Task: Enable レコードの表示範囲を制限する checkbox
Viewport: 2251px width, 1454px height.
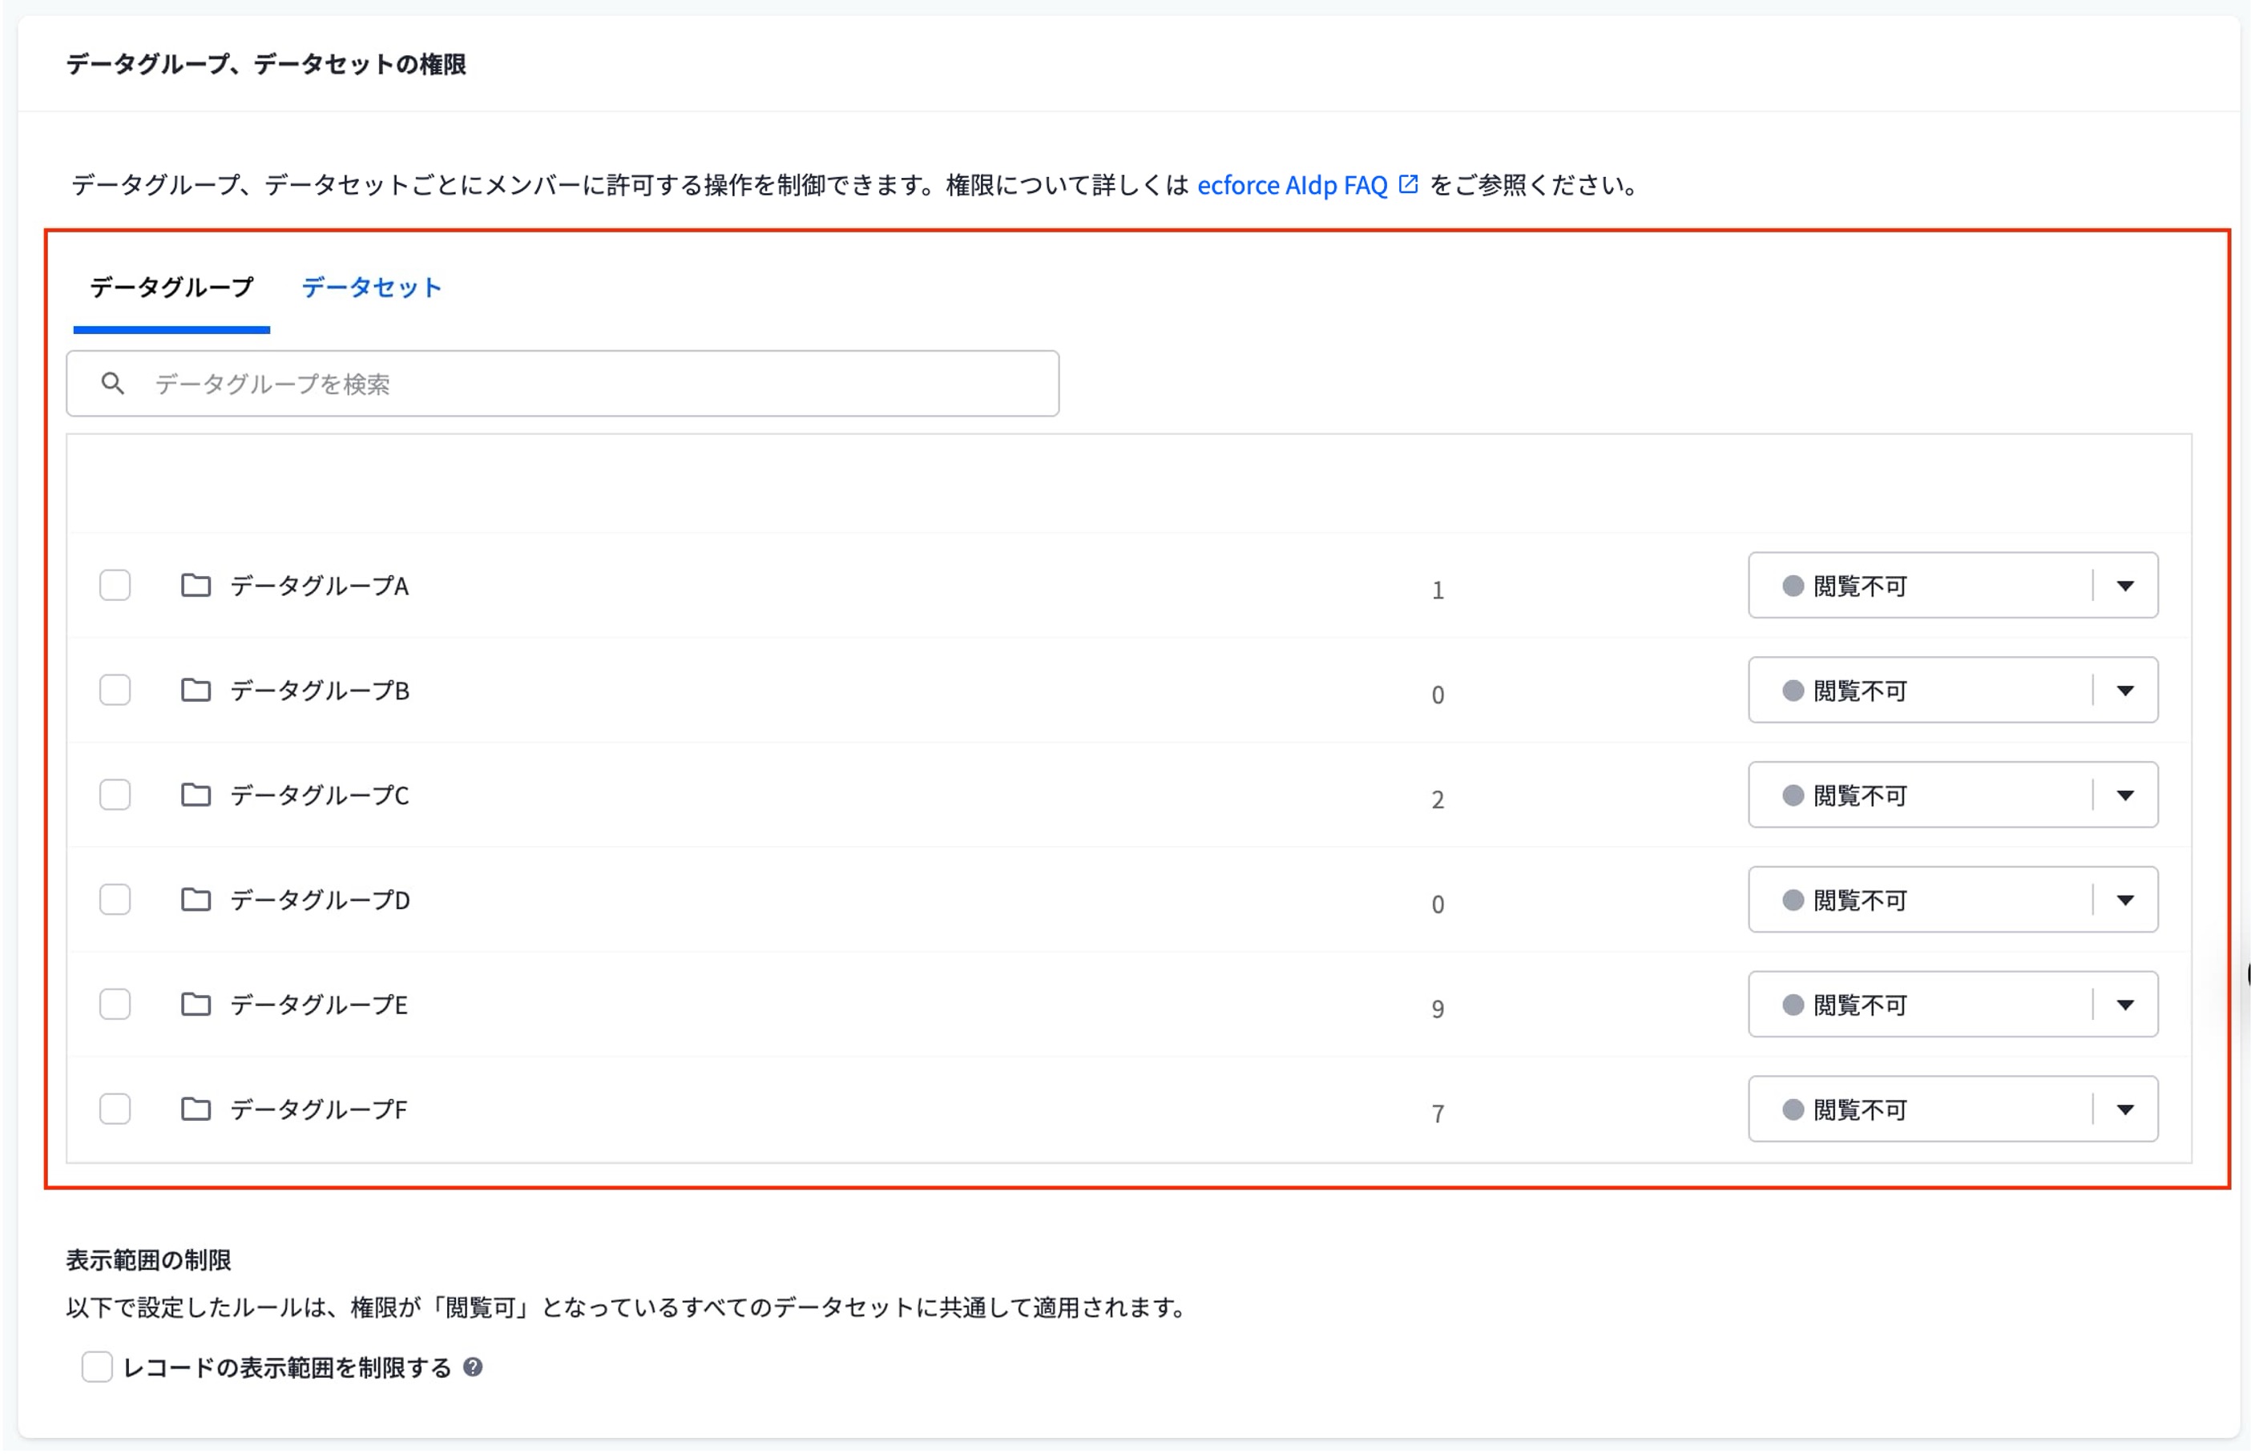Action: point(97,1367)
